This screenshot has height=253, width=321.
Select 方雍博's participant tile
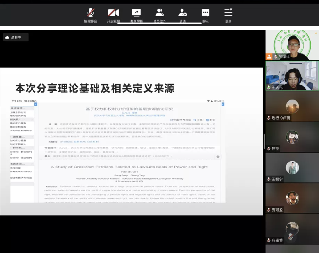[x=292, y=229]
